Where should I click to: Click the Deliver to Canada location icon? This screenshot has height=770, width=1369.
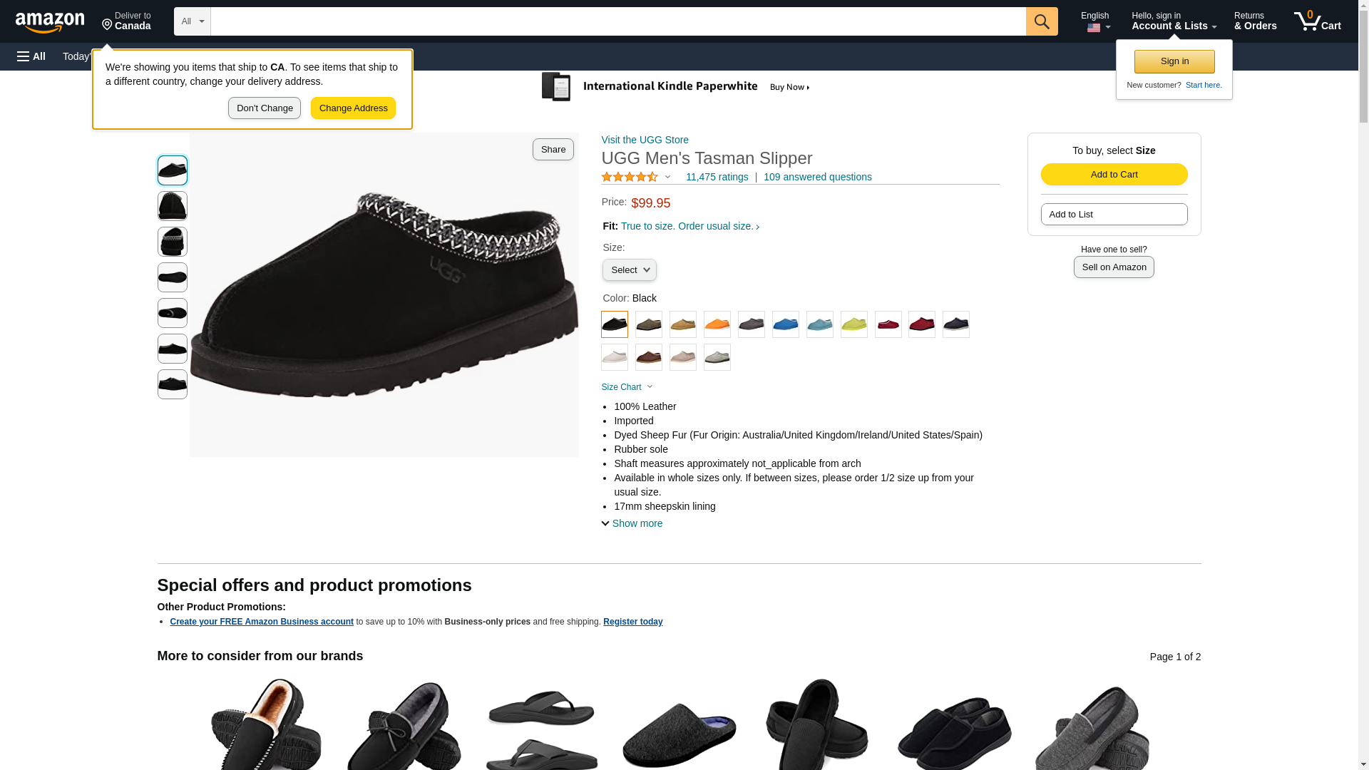tap(108, 26)
